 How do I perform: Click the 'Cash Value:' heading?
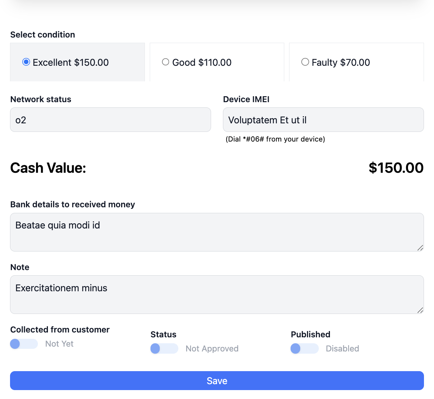[x=48, y=168]
